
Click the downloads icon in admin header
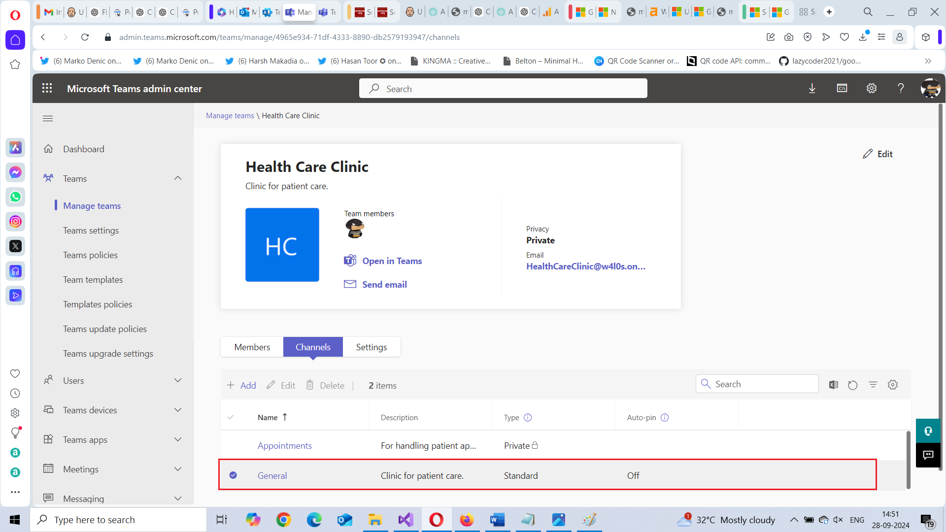point(812,88)
